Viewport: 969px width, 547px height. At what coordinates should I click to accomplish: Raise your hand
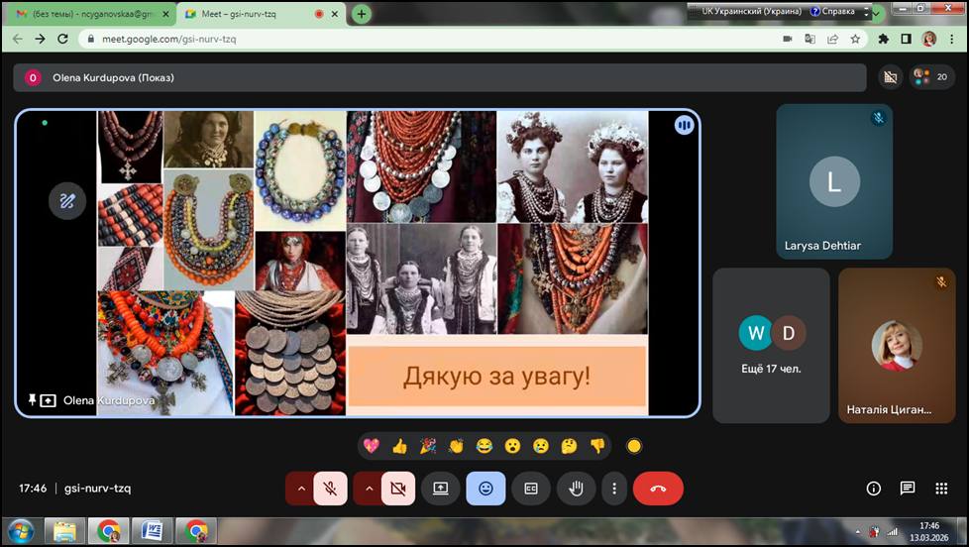575,489
